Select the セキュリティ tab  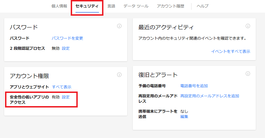pyautogui.click(x=87, y=6)
